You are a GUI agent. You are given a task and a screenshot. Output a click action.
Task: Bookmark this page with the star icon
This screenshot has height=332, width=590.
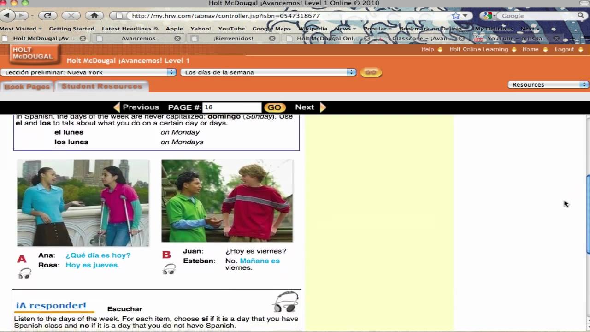click(x=456, y=16)
